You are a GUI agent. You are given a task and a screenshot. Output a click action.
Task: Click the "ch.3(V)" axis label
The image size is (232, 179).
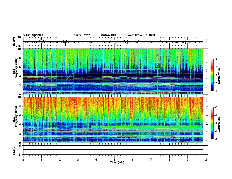click(14, 150)
